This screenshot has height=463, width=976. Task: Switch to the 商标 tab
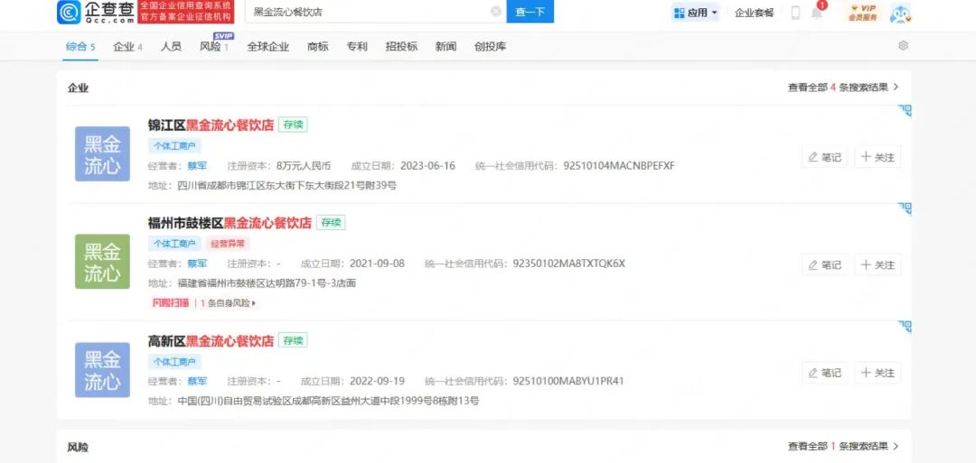tap(317, 47)
